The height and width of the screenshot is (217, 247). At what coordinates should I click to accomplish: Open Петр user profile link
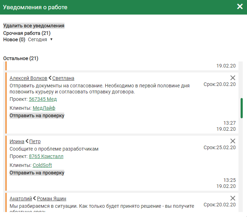click(35, 141)
